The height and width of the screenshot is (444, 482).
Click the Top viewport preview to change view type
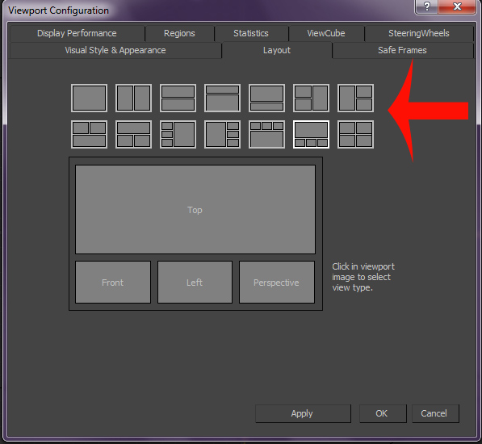[195, 210]
